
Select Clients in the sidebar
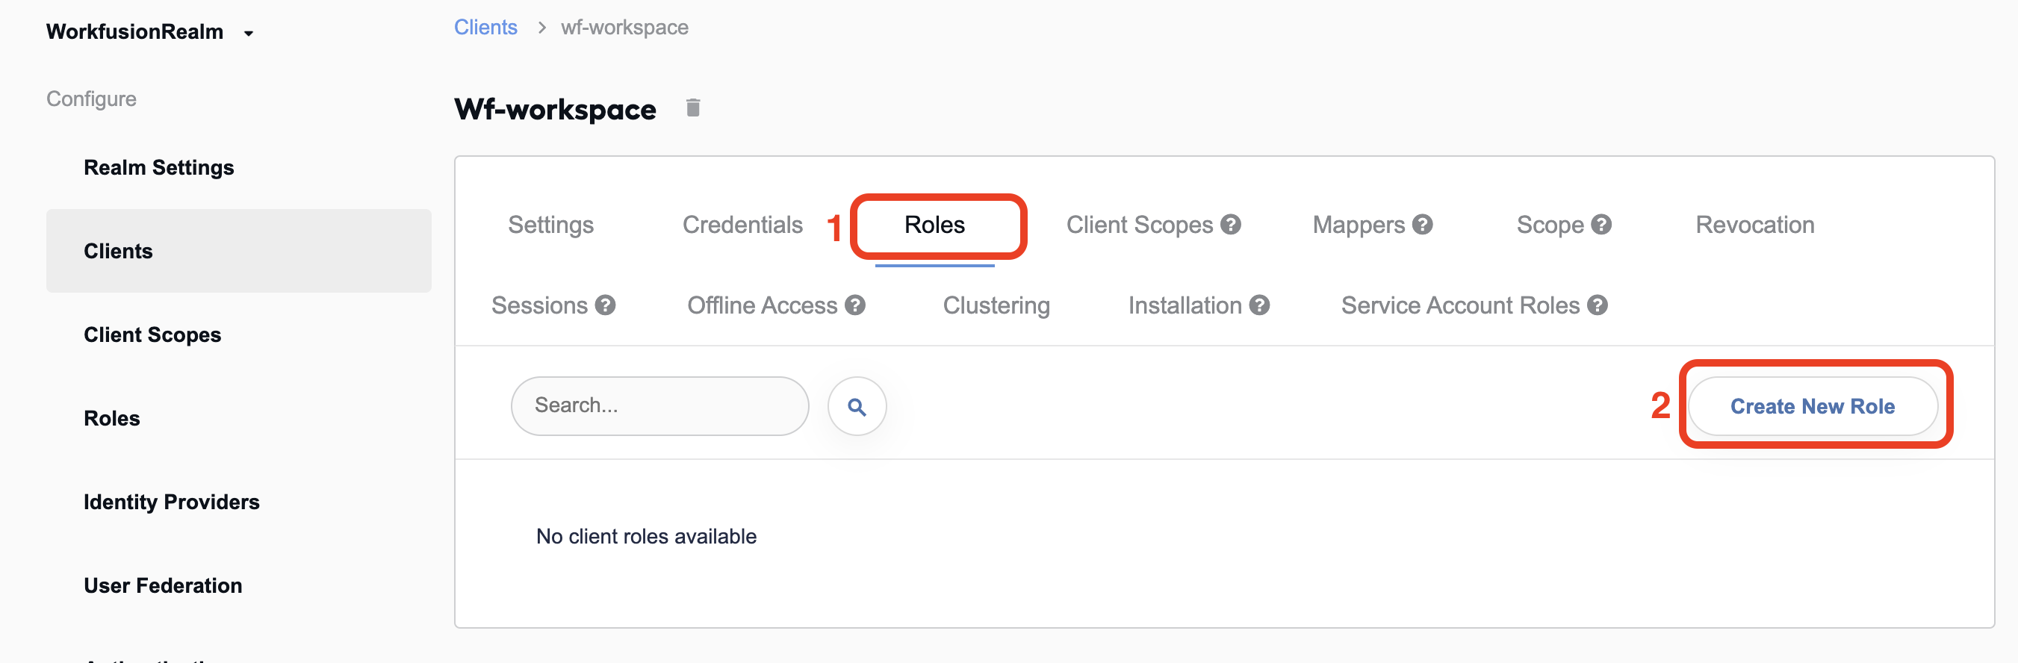(238, 252)
